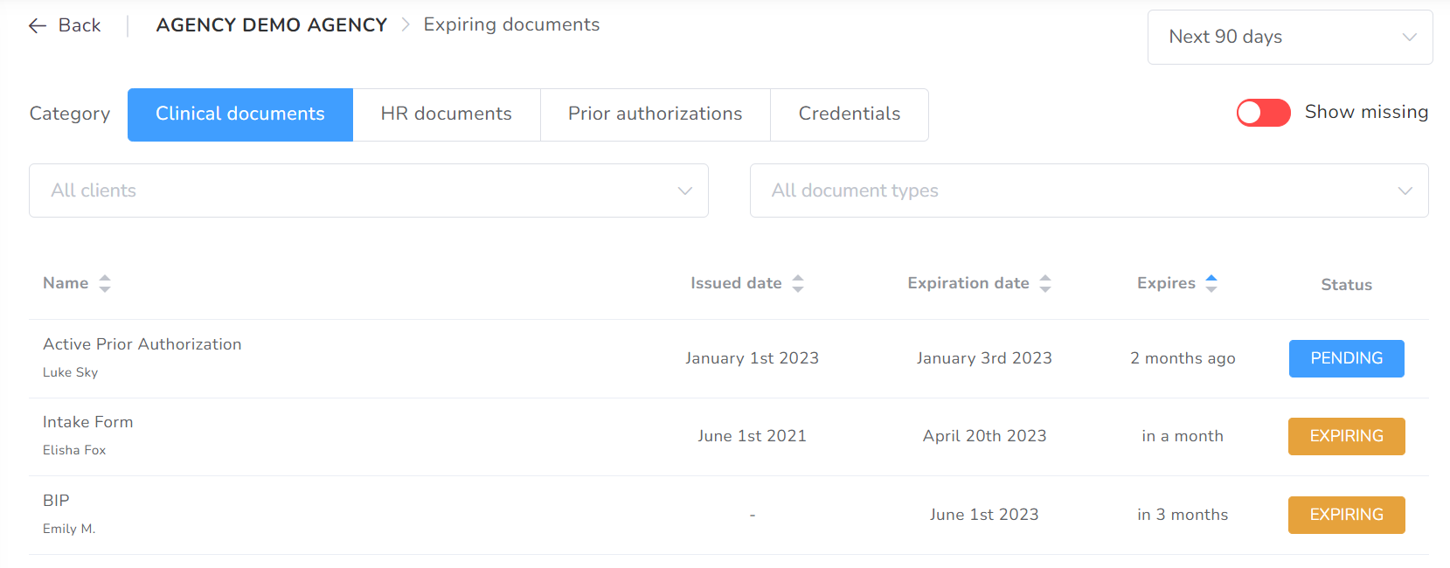Screen dimensions: 1450x568
Task: Toggle the Show missing switch
Action: pos(1263,113)
